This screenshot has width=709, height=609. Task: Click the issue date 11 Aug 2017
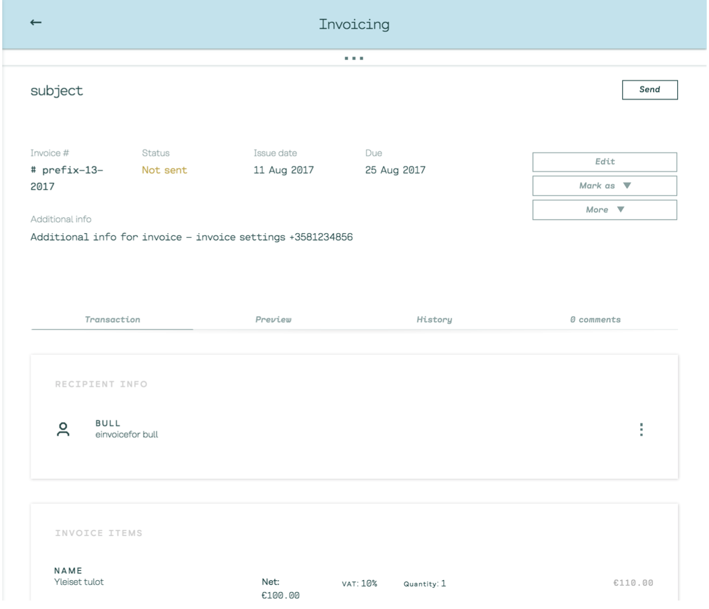284,170
